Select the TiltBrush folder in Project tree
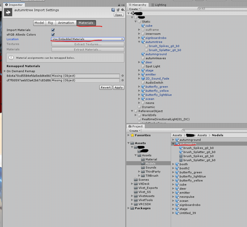This screenshot has height=227, width=247. (152, 176)
